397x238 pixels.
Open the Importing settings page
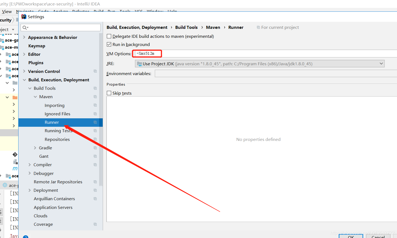54,105
